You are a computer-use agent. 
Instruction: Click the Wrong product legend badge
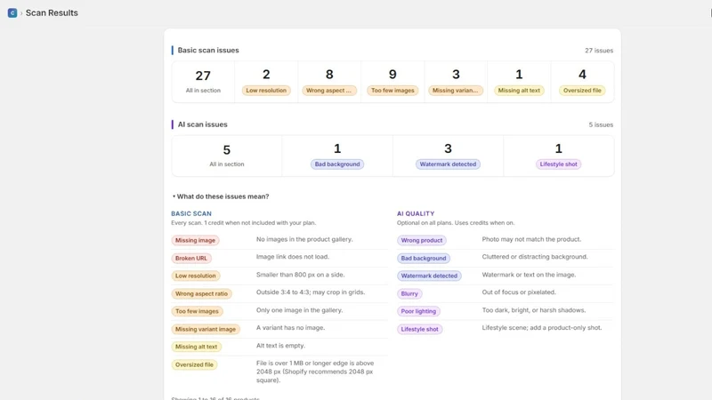(421, 240)
